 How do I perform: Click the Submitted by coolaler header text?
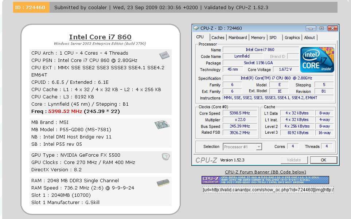coord(80,8)
